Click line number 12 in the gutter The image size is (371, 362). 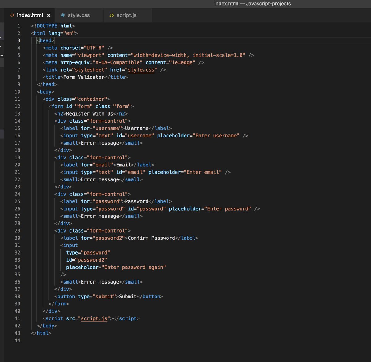coord(17,106)
